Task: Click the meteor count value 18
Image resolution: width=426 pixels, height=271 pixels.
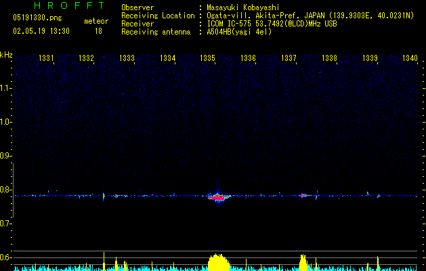Action: point(98,31)
